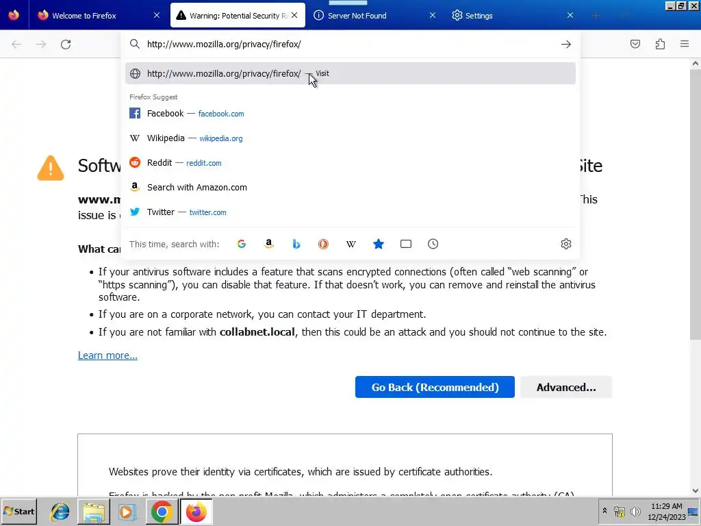Go back one page
Screen dimensions: 701x526
pyautogui.click(x=16, y=45)
